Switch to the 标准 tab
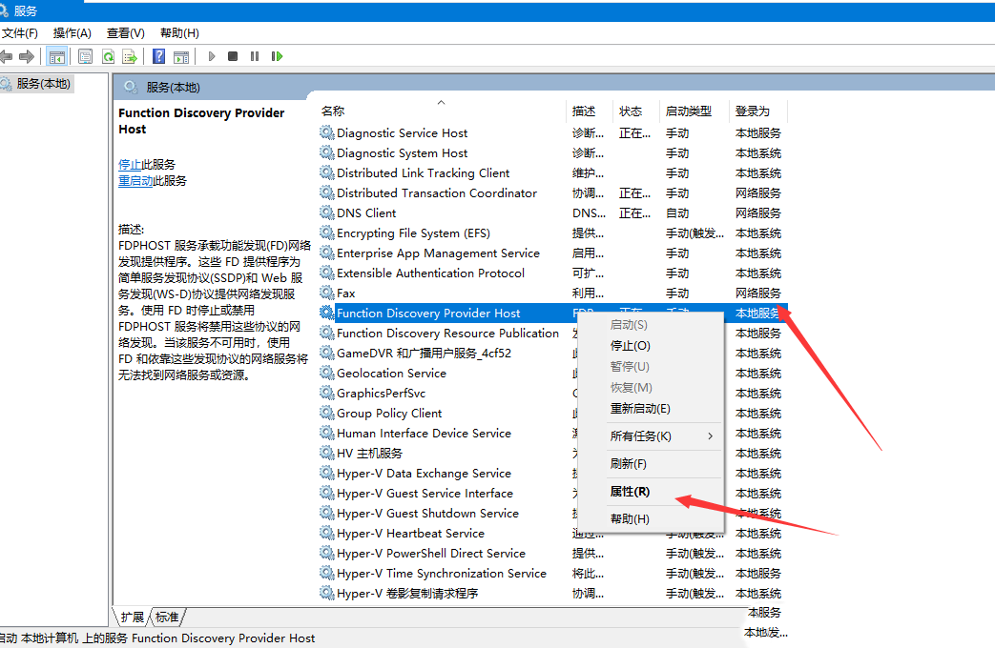Screen dimensions: 995x648 pos(167,617)
